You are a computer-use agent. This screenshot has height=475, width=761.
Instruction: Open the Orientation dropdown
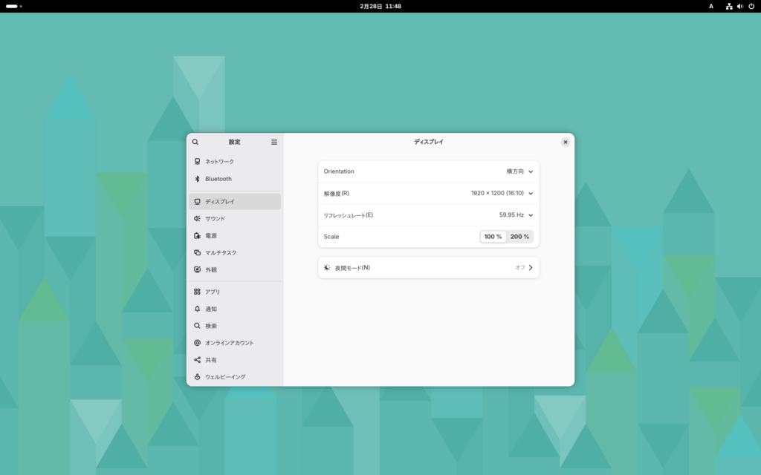tap(519, 171)
